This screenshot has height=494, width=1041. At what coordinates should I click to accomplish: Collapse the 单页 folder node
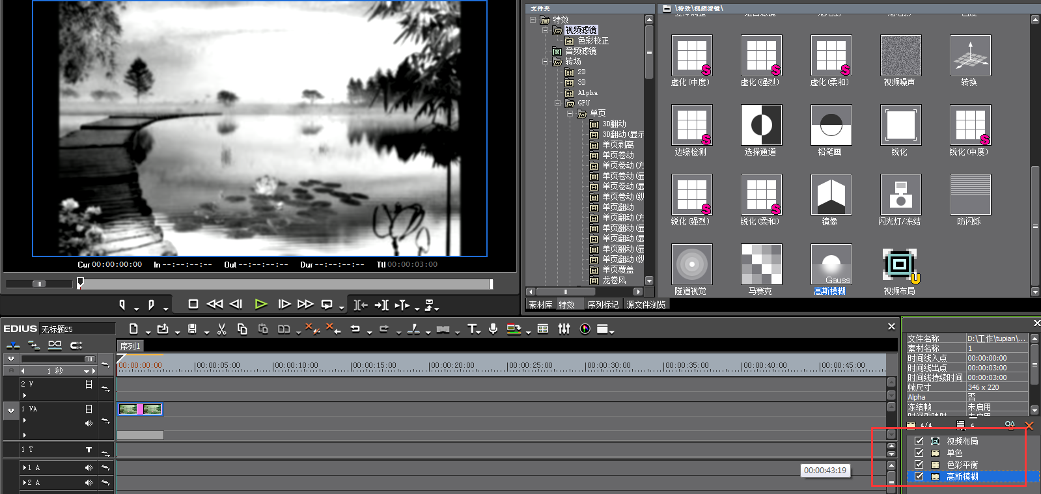(x=570, y=113)
